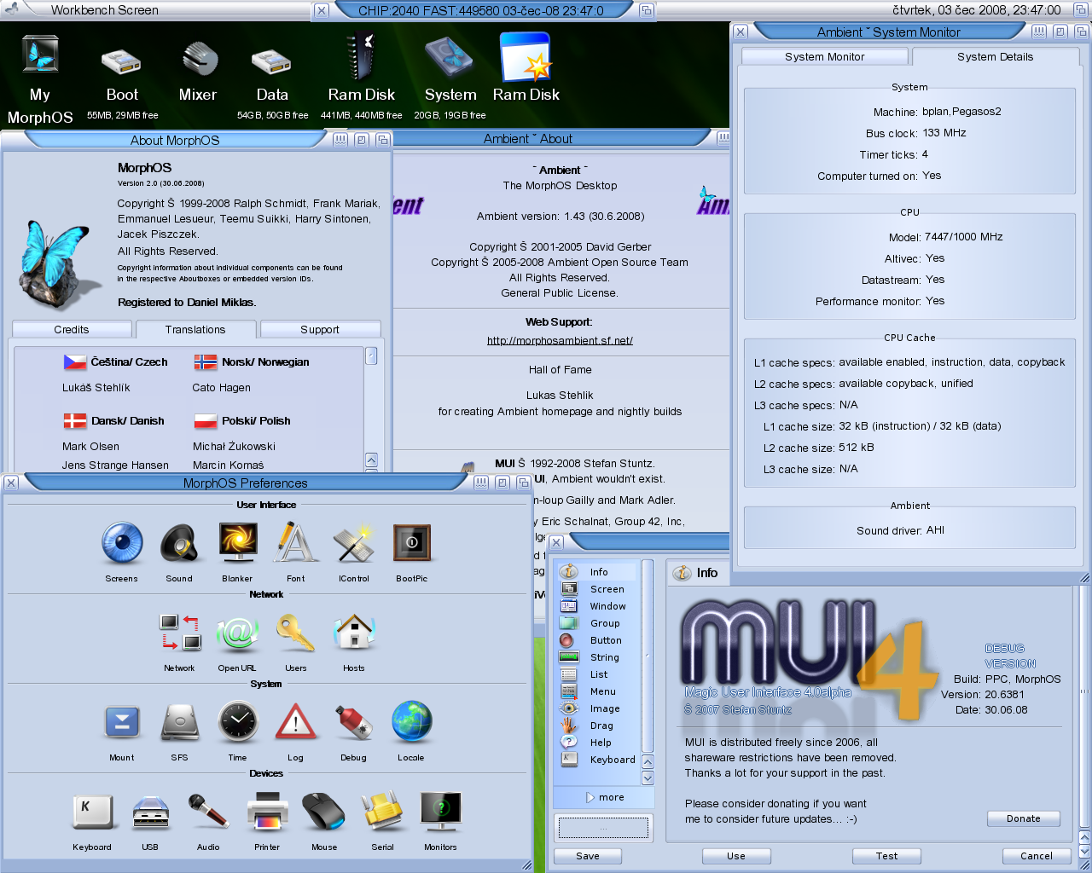Switch to the System Monitor tab
This screenshot has height=873, width=1092.
point(824,57)
